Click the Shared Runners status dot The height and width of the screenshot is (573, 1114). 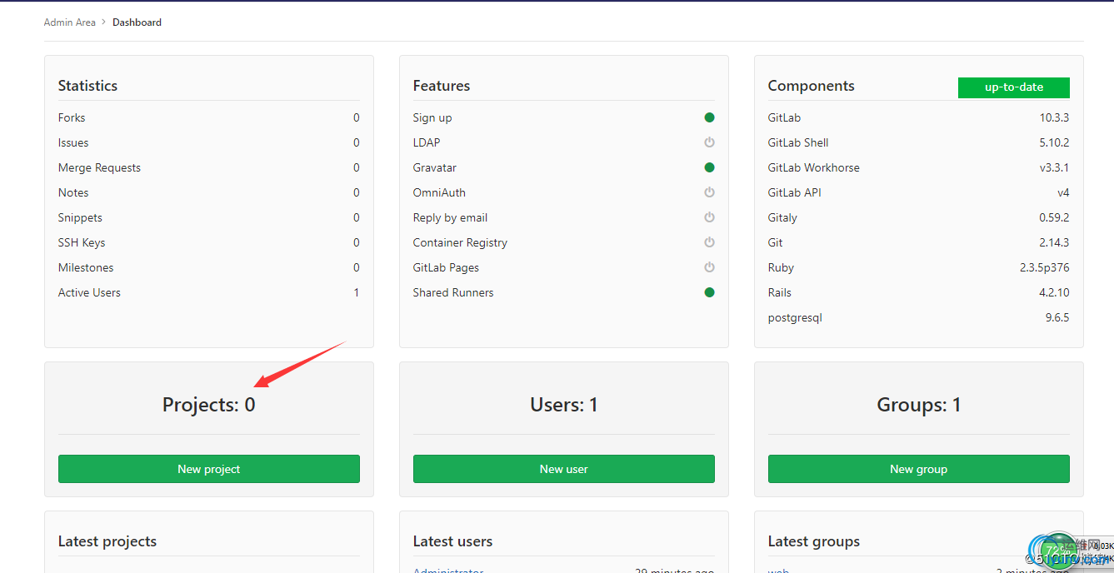click(x=709, y=292)
